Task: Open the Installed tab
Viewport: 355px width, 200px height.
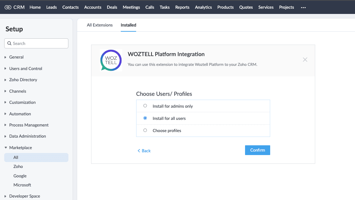Action: [x=128, y=25]
